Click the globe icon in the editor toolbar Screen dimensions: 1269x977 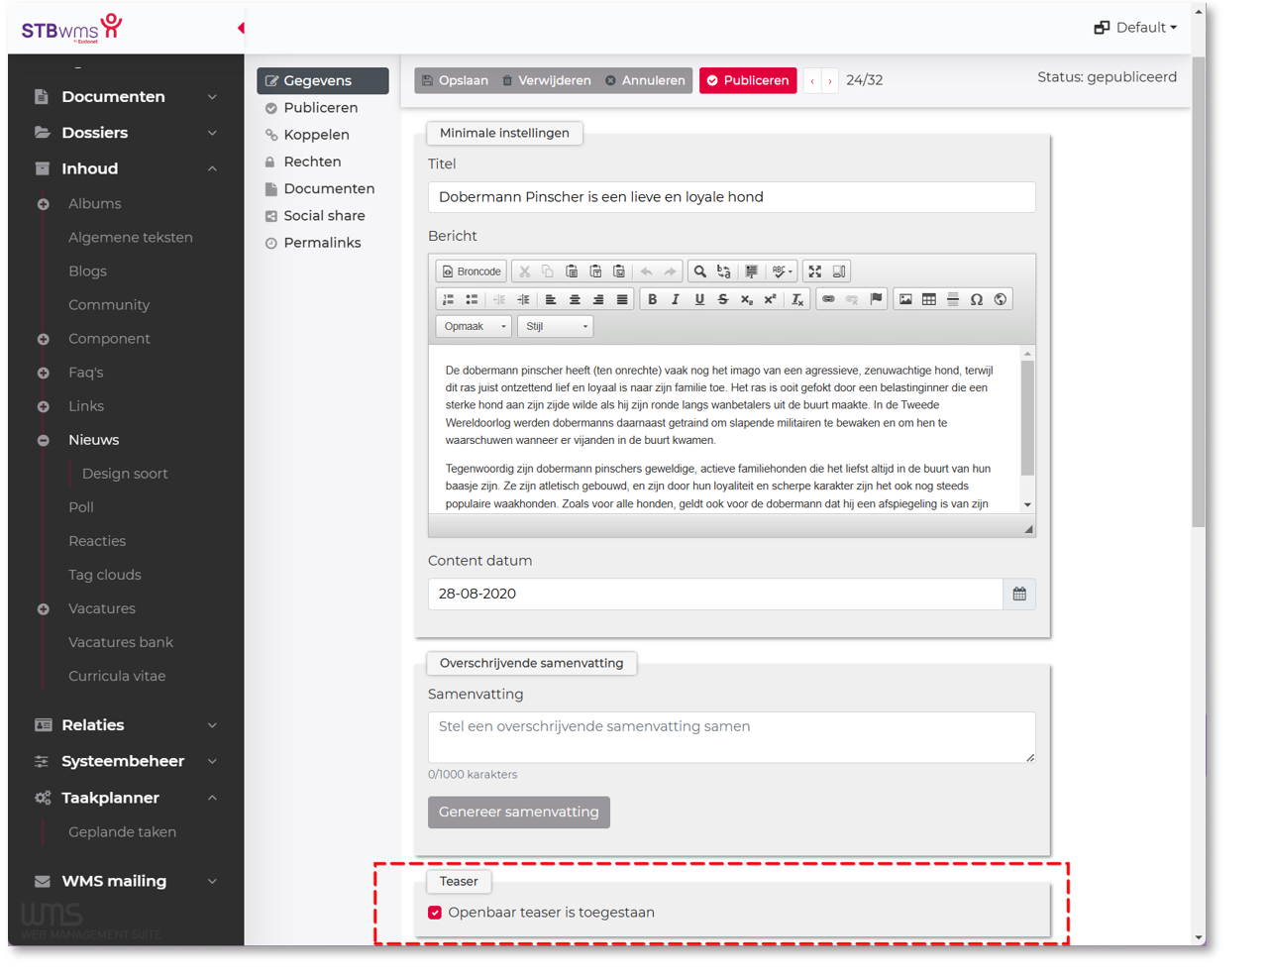tap(1001, 299)
